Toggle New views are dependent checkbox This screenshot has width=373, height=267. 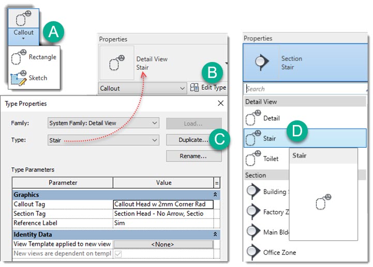tap(117, 254)
